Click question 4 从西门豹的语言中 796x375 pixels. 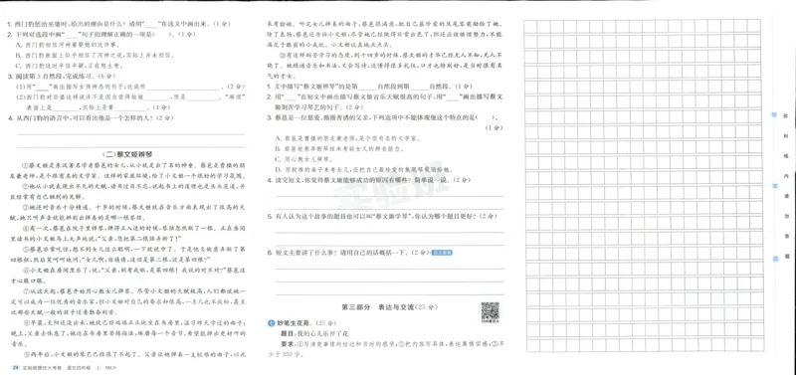(x=91, y=117)
